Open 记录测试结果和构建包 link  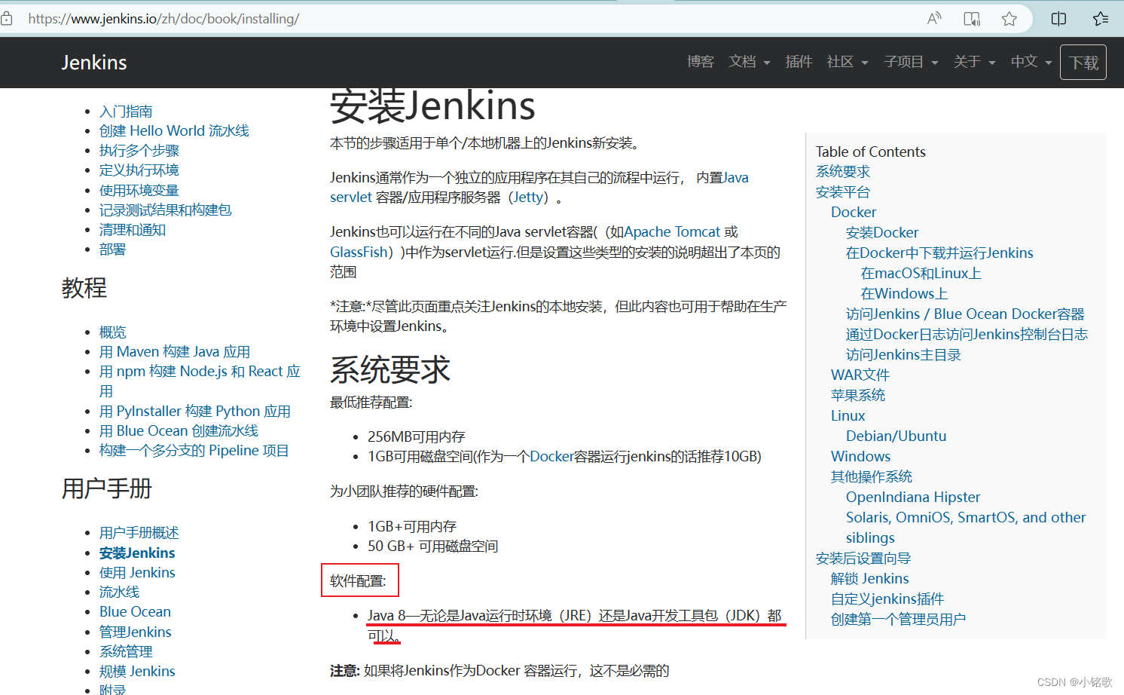[x=166, y=210]
